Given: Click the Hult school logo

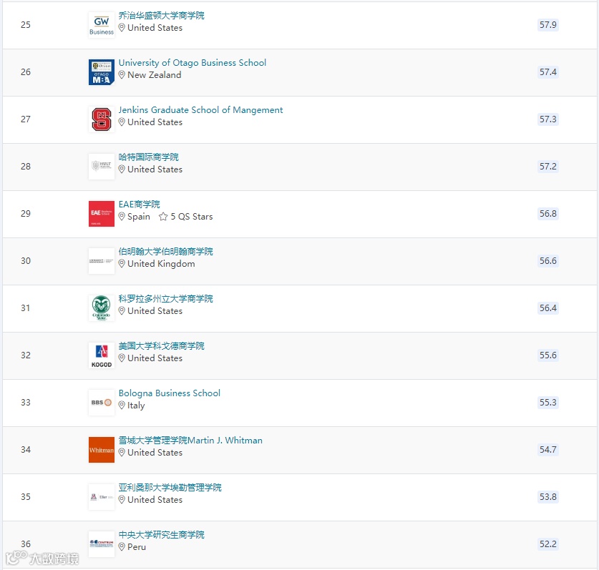Looking at the screenshot, I should pos(102,167).
